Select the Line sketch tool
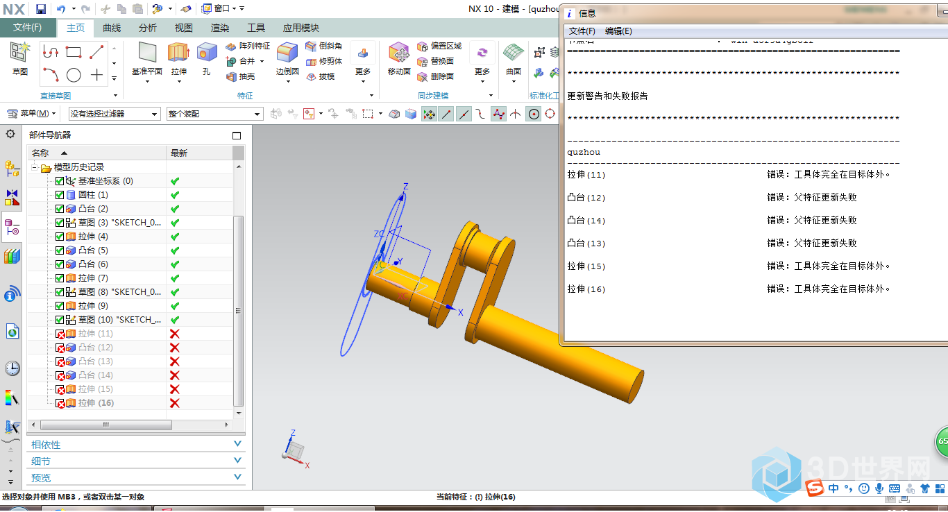Viewport: 948px width, 512px height. pyautogui.click(x=96, y=52)
